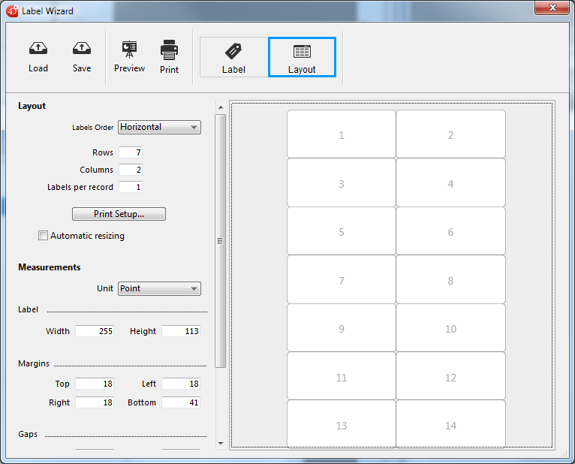
Task: Open Preview with the easel icon
Action: [129, 50]
